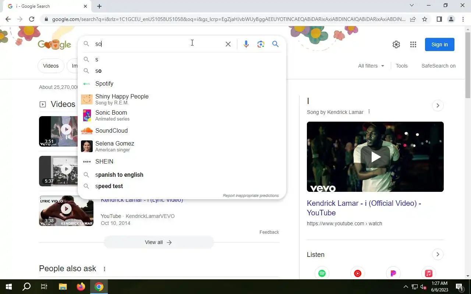This screenshot has width=471, height=294.
Task: Go back in browser history
Action: pyautogui.click(x=8, y=19)
